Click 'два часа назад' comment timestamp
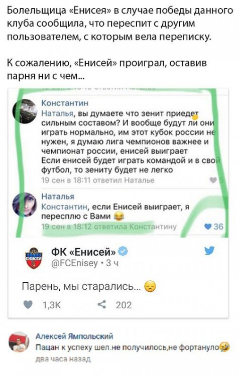 coord(63,359)
